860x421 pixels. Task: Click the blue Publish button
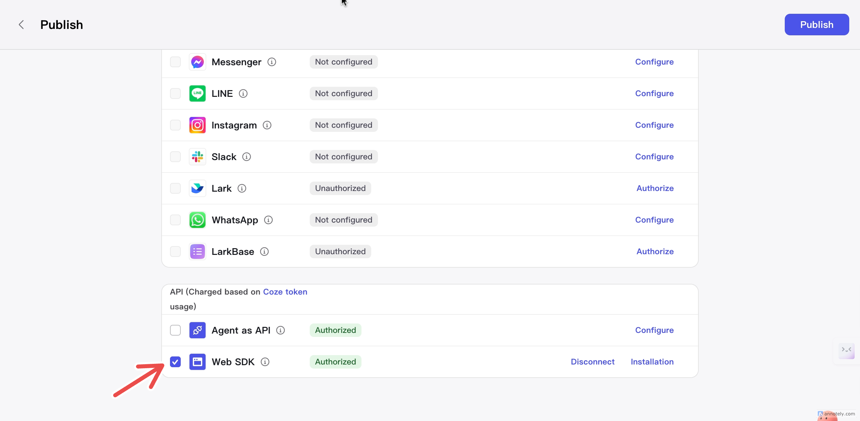pos(817,25)
